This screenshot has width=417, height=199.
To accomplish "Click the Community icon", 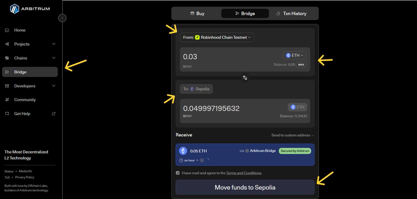I will click(7, 99).
